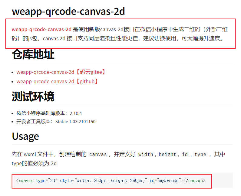Click the inline code word canvas
Screen dimensions: 241x196
(x=98, y=154)
